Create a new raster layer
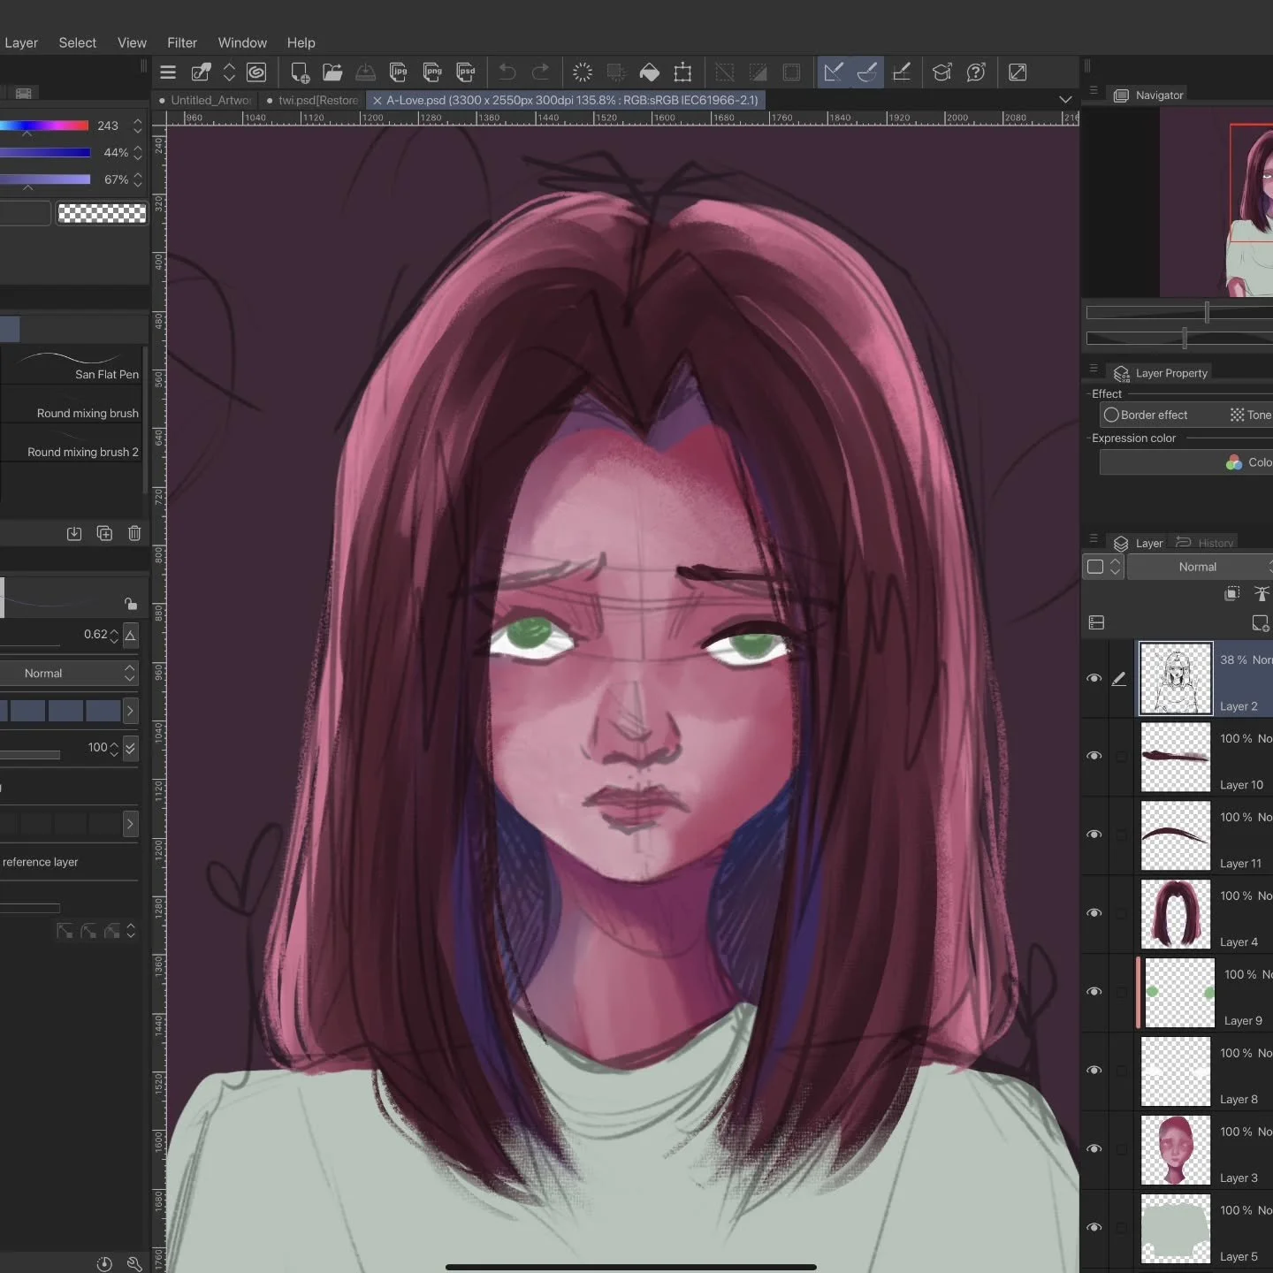 coord(1260,623)
